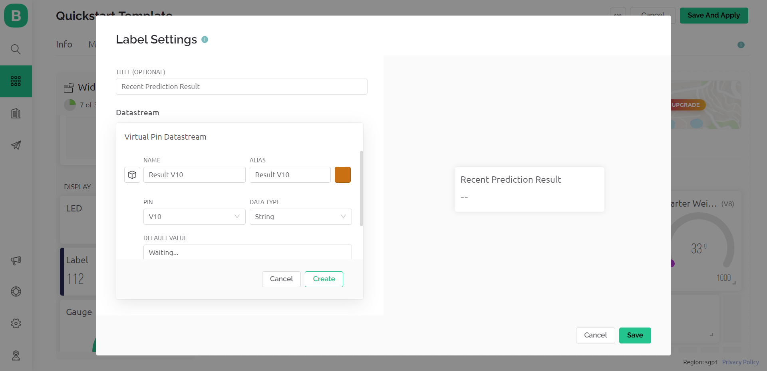The height and width of the screenshot is (371, 767).
Task: Click info icon next to Label Settings
Action: click(205, 39)
